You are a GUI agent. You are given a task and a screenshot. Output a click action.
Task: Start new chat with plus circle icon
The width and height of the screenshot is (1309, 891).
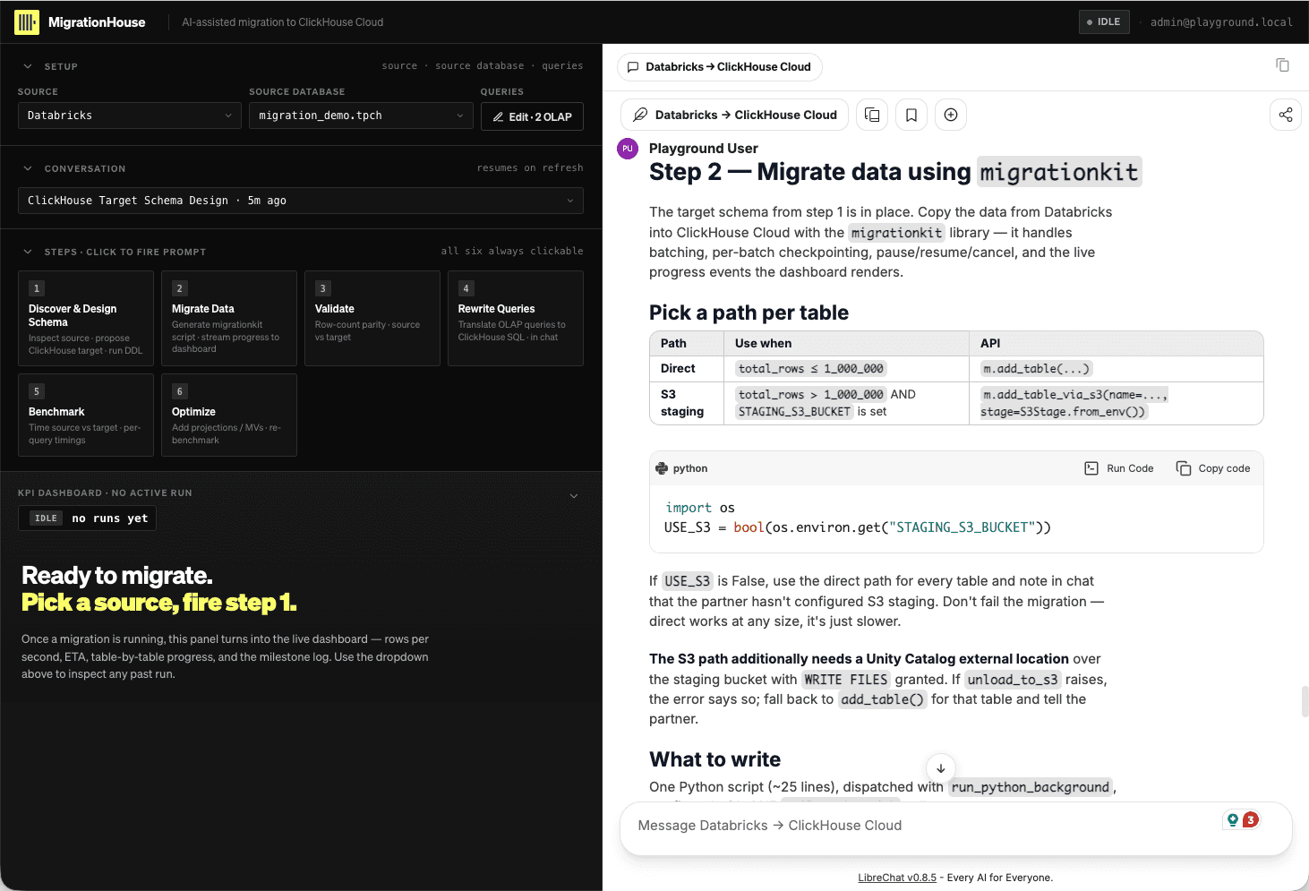point(951,115)
